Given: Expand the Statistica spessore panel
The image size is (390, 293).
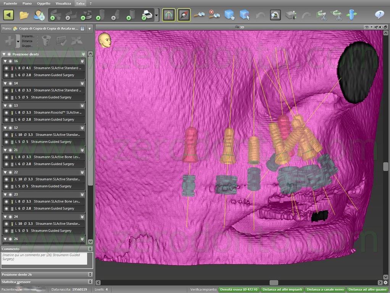Looking at the screenshot, I should point(90,282).
